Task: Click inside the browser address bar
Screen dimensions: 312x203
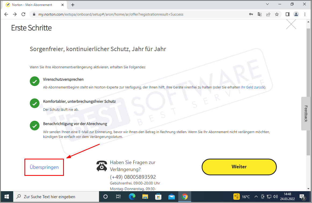Action: pos(107,14)
